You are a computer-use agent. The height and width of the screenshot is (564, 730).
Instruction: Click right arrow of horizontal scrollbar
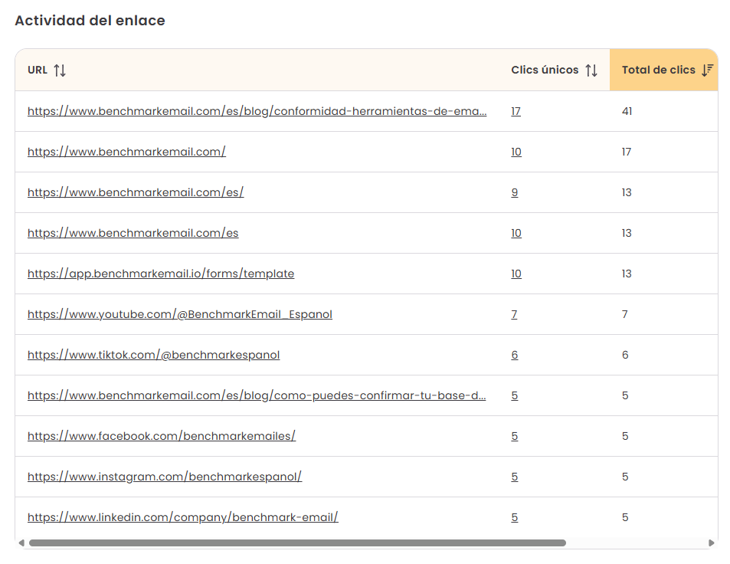(711, 543)
